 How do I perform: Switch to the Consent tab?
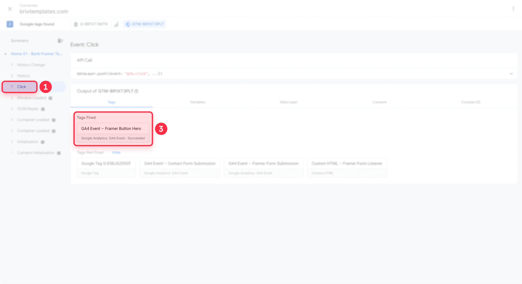380,102
